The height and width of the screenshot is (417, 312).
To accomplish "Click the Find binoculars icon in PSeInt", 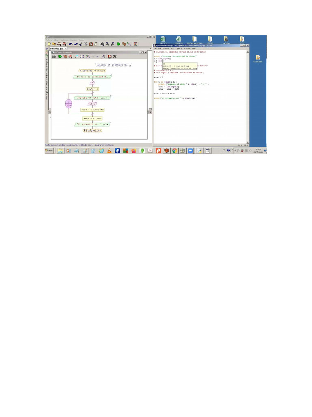I will (102, 44).
